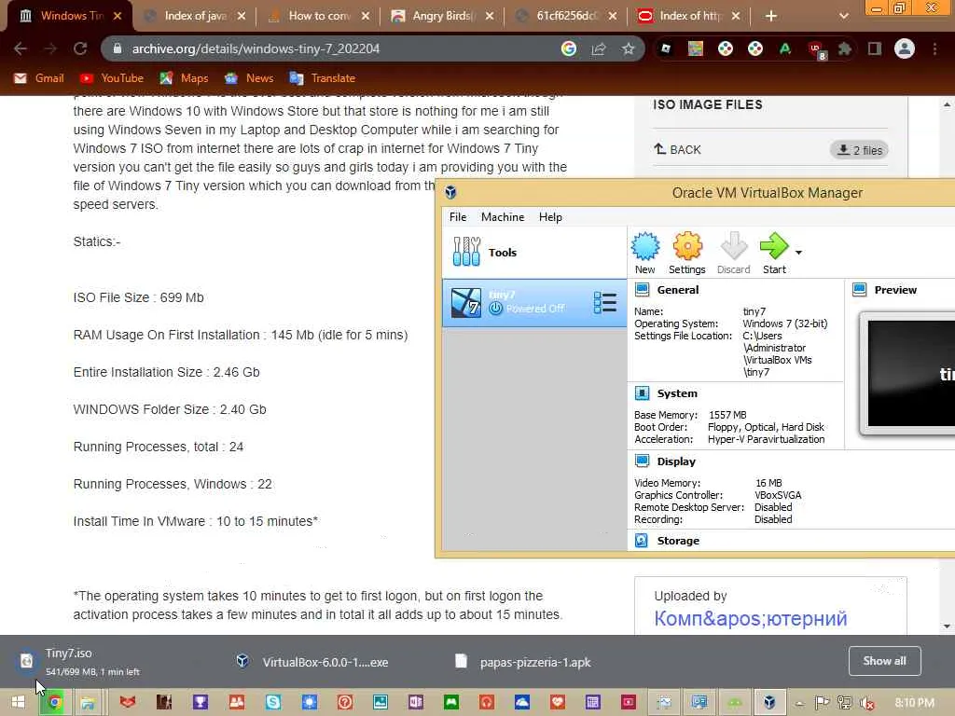The height and width of the screenshot is (716, 955).
Task: Open a new browser tab with plus
Action: point(771,16)
